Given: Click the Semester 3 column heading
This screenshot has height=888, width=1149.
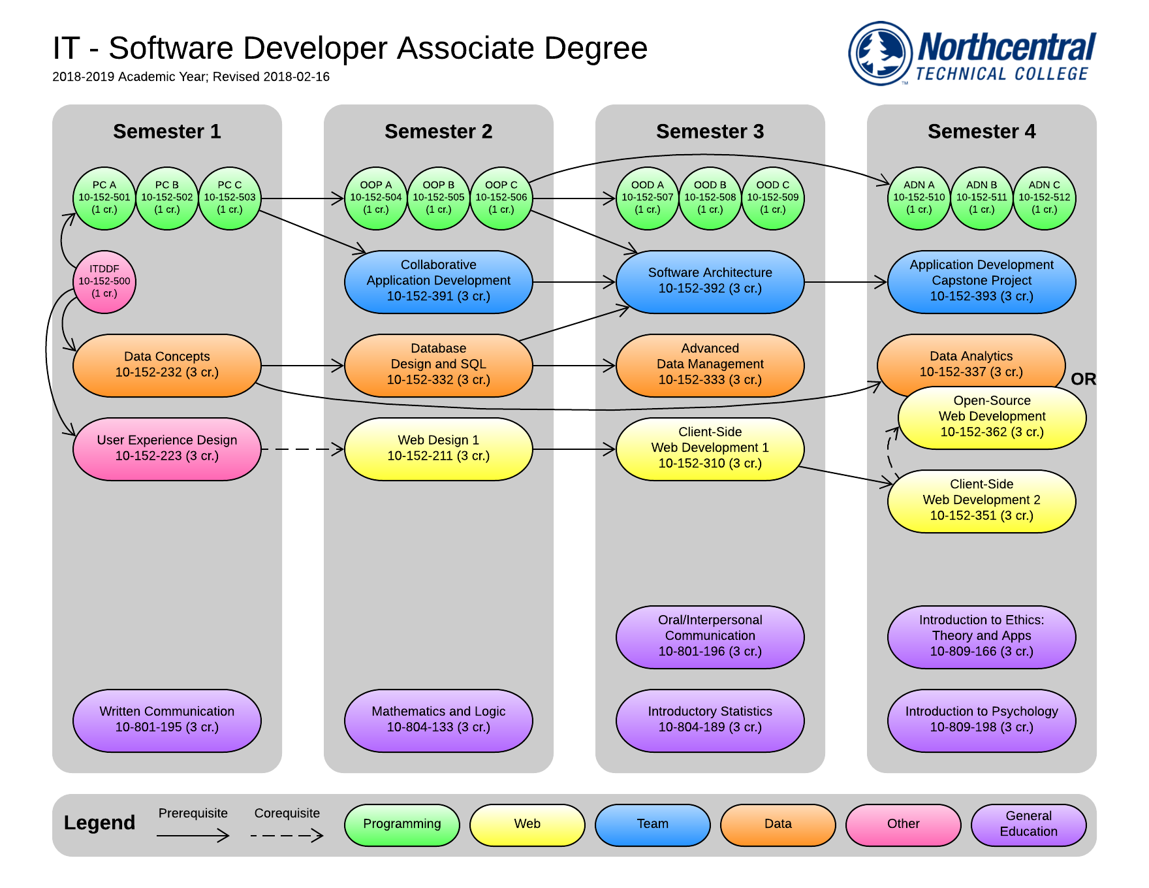Looking at the screenshot, I should pyautogui.click(x=710, y=131).
